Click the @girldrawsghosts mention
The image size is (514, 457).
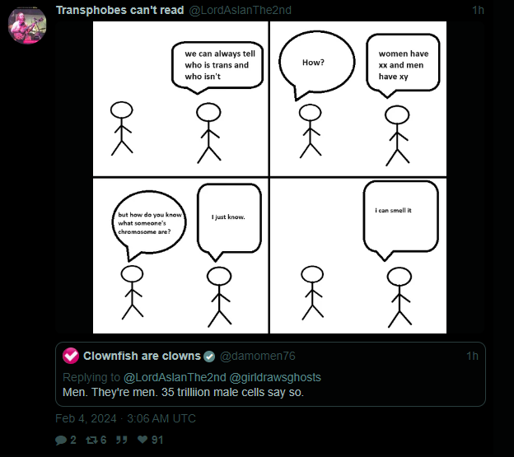coord(275,377)
